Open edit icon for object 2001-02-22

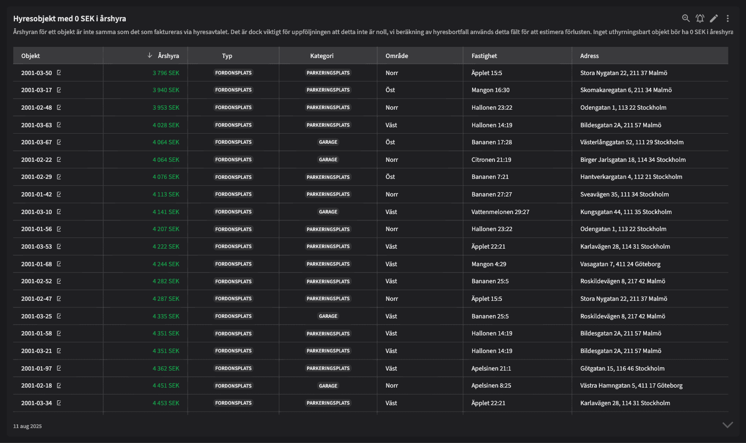(59, 160)
